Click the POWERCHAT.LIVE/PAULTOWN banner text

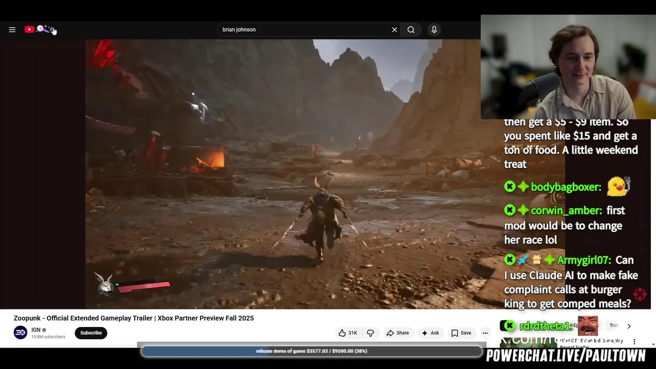(x=566, y=356)
